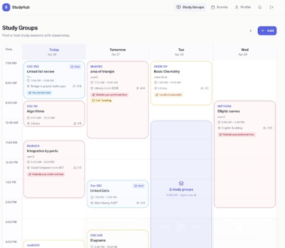The image size is (285, 248).
Task: Click Main library A267 location
Action: coord(104,203)
